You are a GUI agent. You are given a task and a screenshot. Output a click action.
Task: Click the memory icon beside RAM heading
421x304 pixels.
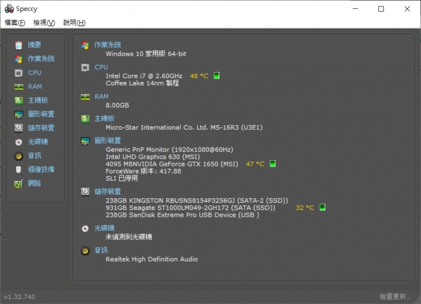[x=85, y=96]
